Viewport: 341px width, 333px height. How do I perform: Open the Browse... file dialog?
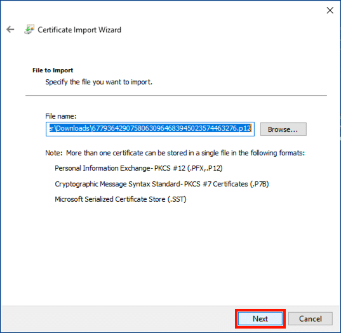[283, 129]
